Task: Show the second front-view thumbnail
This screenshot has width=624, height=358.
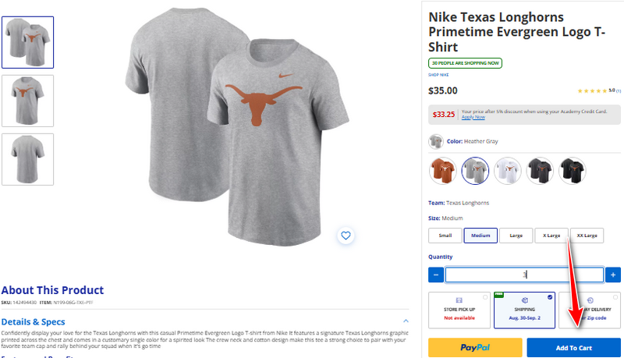Action: (x=28, y=101)
